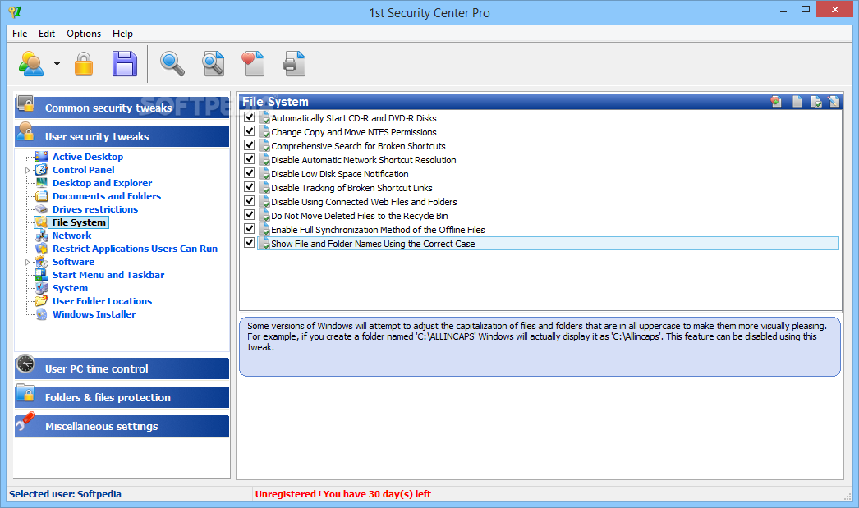This screenshot has height=508, width=859.
Task: Open the Options menu
Action: [84, 34]
